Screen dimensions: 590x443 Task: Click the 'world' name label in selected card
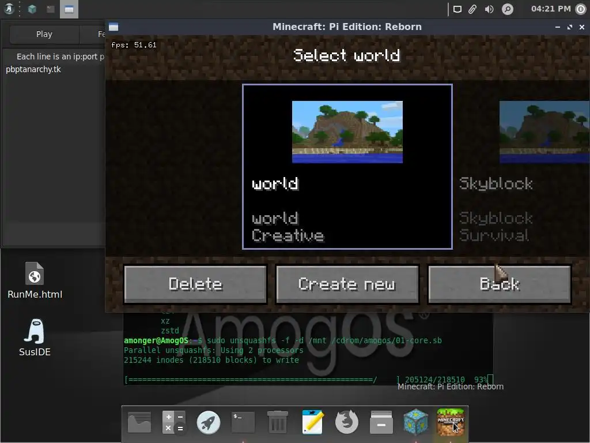[275, 184]
